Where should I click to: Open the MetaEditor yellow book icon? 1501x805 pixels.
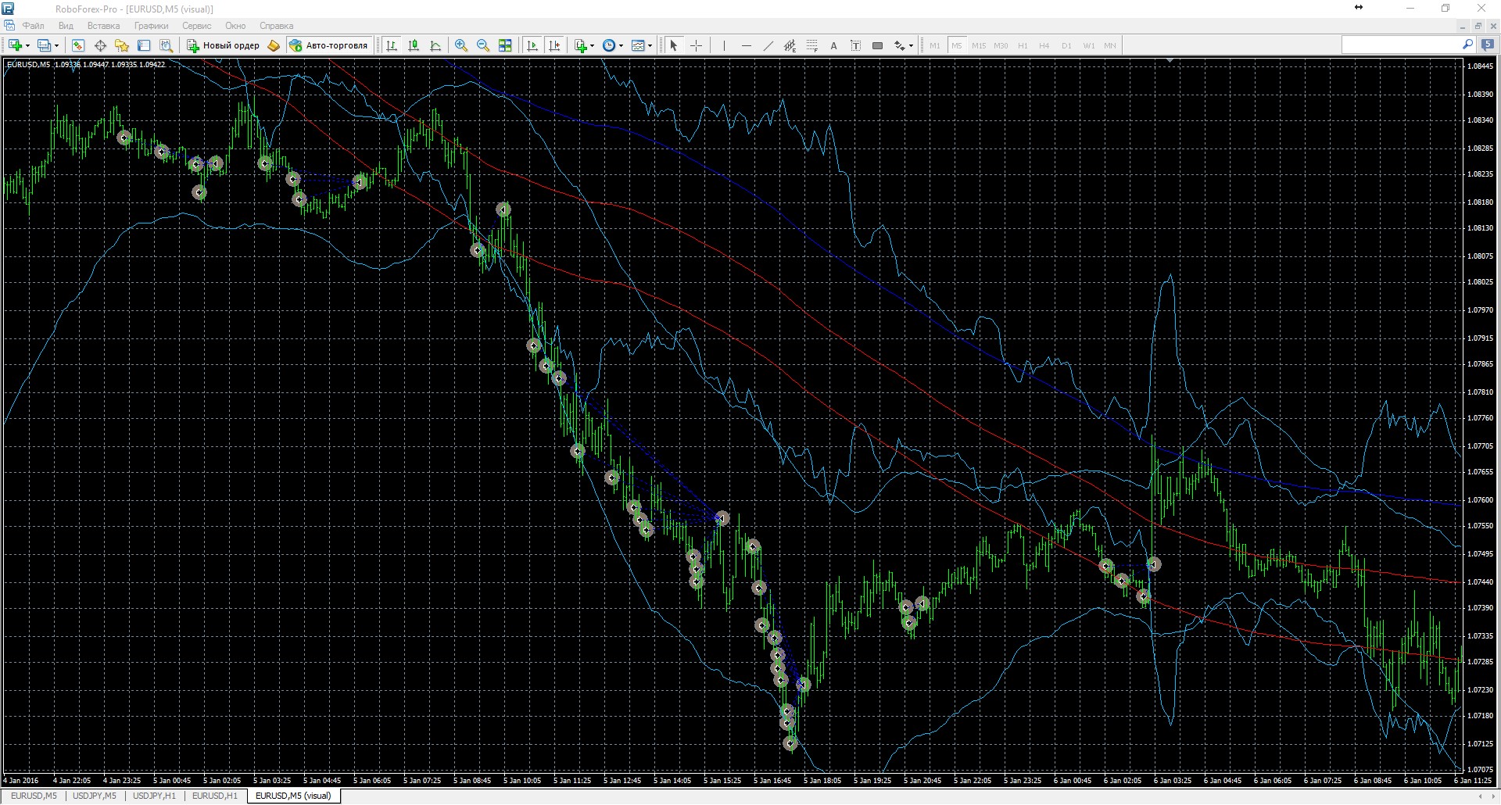point(274,45)
